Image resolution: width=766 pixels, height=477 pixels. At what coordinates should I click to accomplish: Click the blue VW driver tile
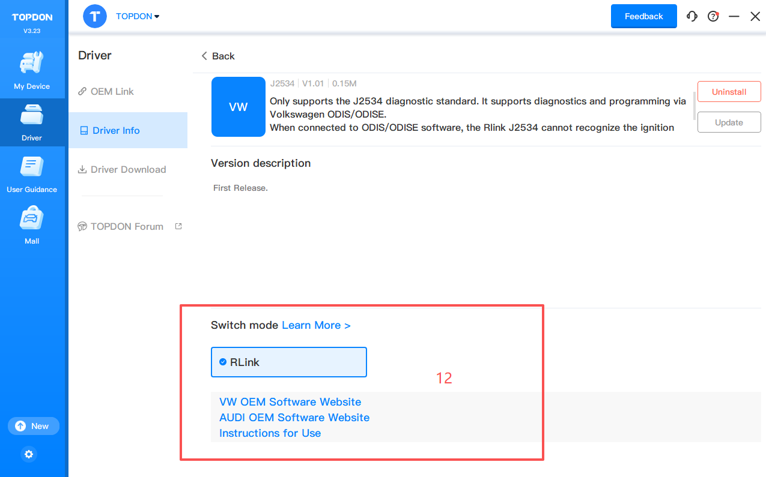[239, 107]
